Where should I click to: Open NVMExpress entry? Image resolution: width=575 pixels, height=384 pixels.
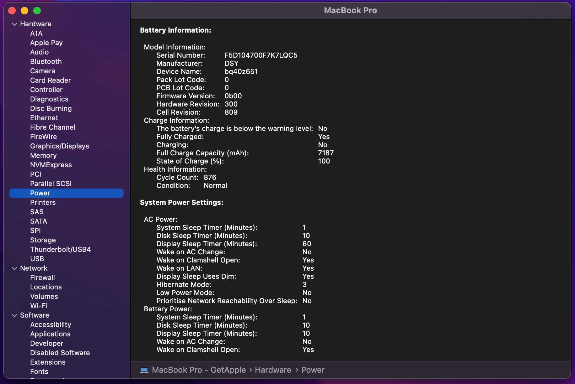point(51,165)
